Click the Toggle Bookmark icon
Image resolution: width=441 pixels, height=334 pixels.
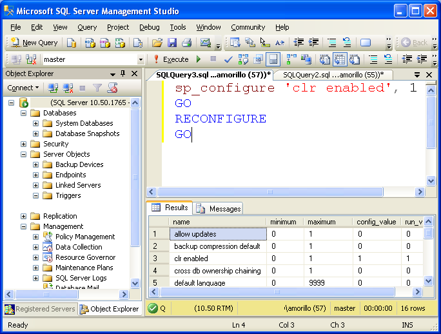[x=366, y=43]
